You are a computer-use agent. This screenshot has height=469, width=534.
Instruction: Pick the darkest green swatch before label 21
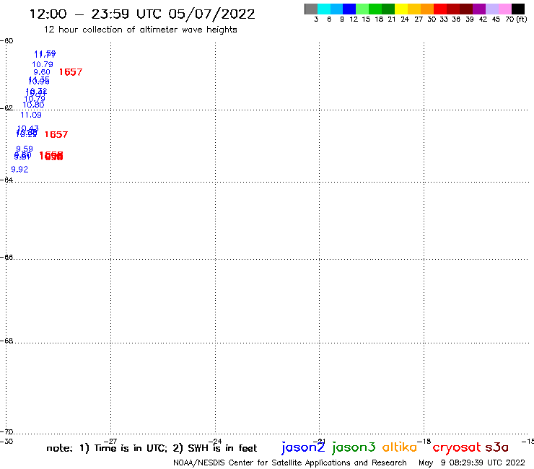[388, 9]
